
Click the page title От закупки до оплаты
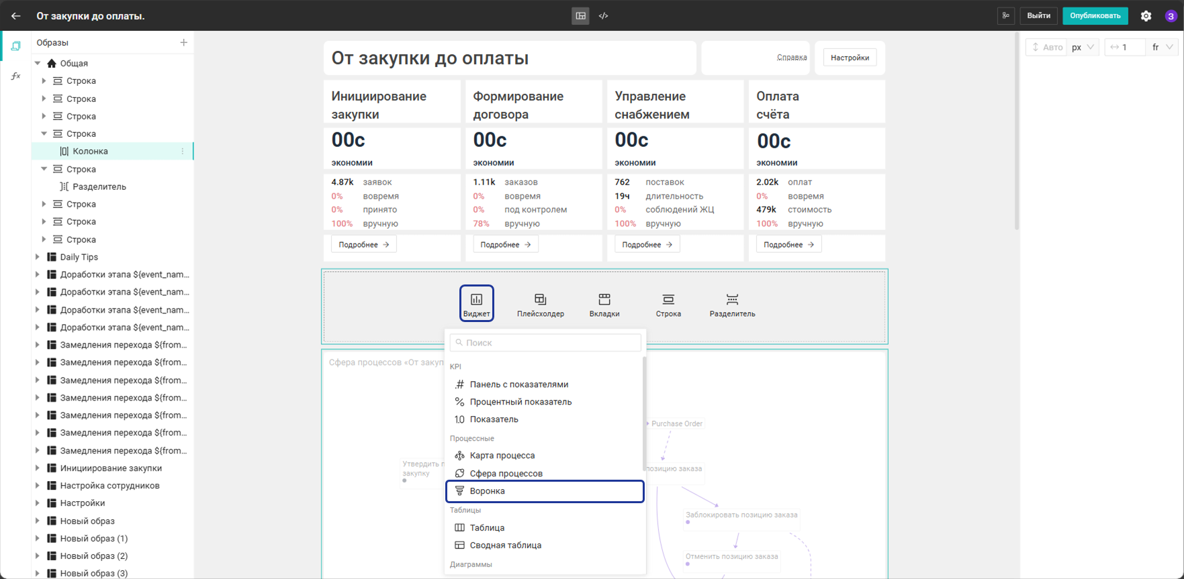coord(430,58)
